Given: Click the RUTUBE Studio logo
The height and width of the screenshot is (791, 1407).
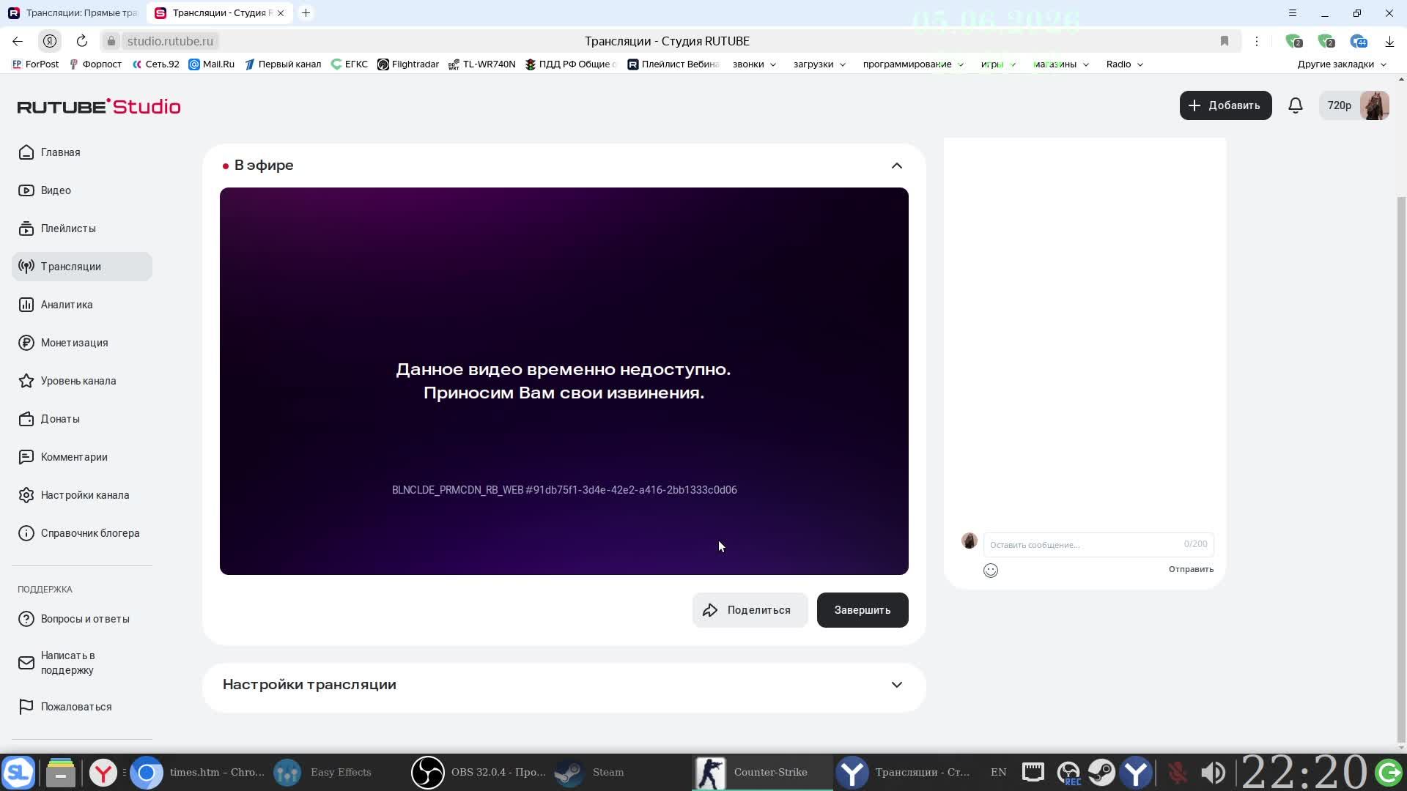Looking at the screenshot, I should (x=99, y=106).
